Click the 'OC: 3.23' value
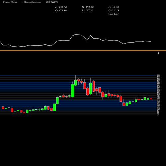166x166 pixels. tap(114, 7)
